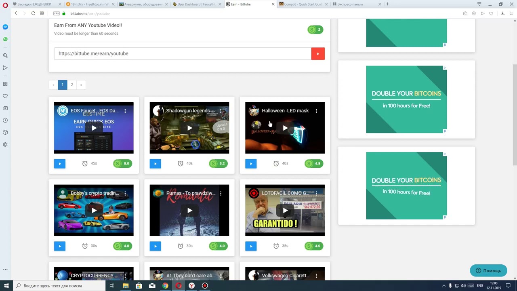Open WhatsApp in the Opera sidebar
Screen dimensions: 517x291
click(5, 39)
